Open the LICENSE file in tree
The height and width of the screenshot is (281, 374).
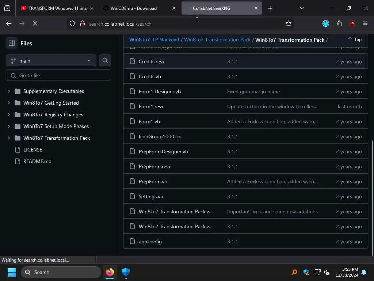coord(33,150)
